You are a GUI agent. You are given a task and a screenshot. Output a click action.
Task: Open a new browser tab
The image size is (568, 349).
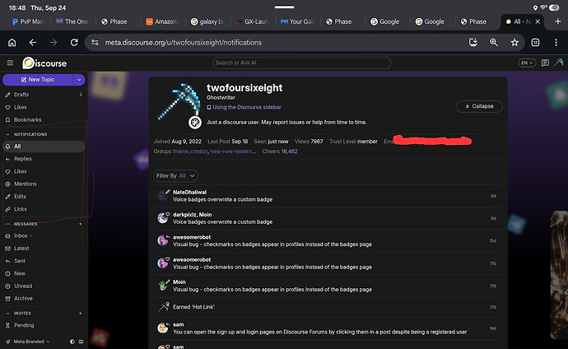558,21
